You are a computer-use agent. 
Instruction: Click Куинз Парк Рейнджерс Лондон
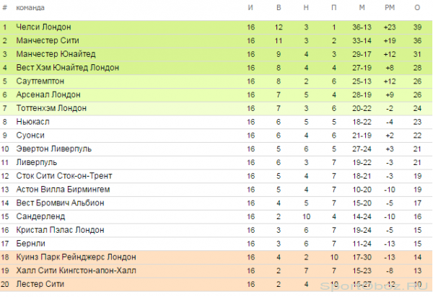(76, 257)
